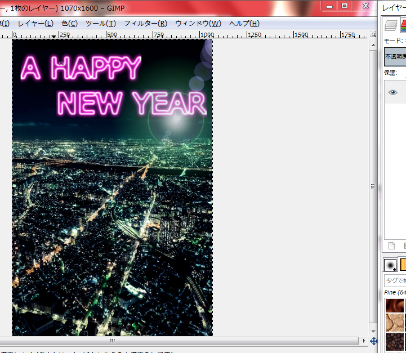
Task: Click the vertical scrollbar up arrow
Action: [x=373, y=45]
